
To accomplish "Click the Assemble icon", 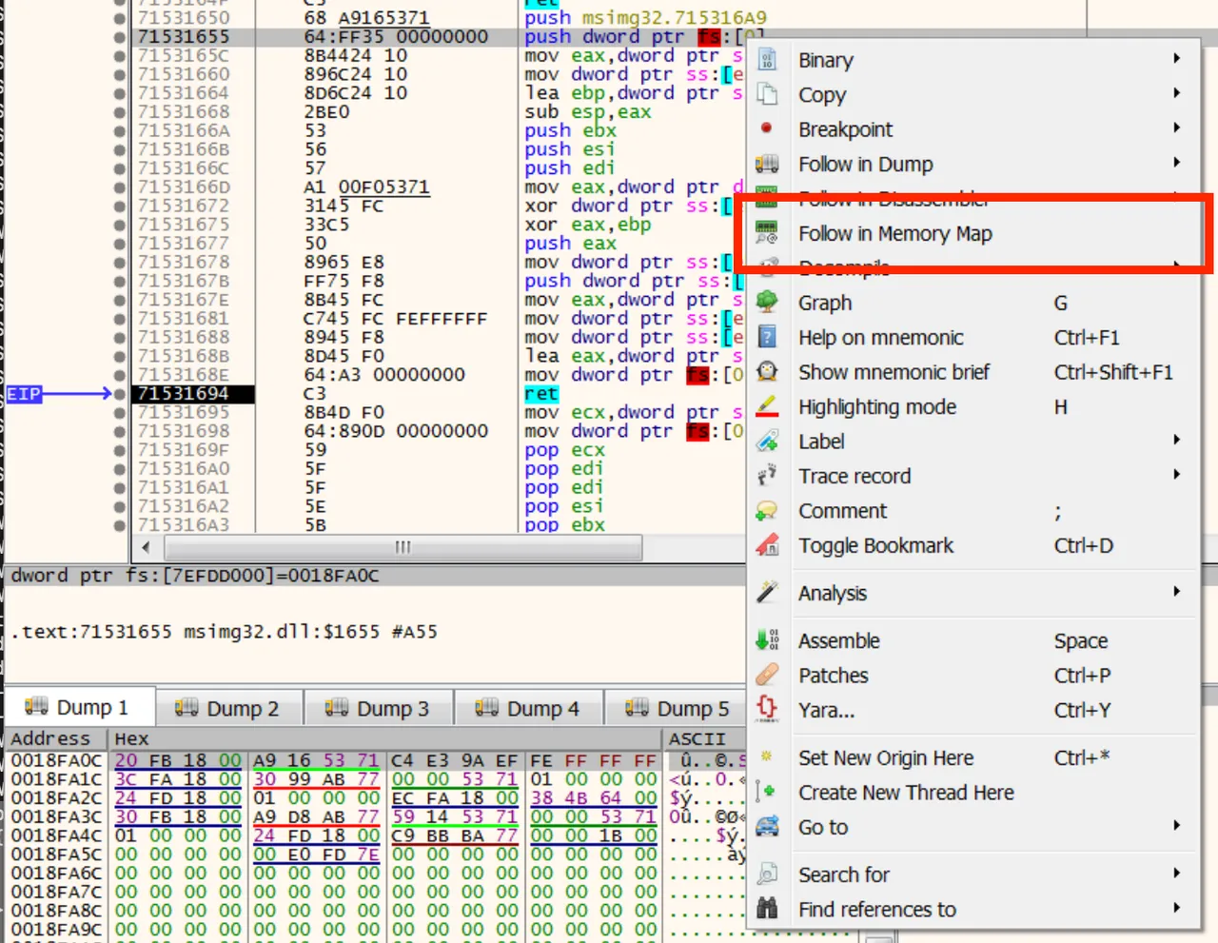I will coord(767,640).
